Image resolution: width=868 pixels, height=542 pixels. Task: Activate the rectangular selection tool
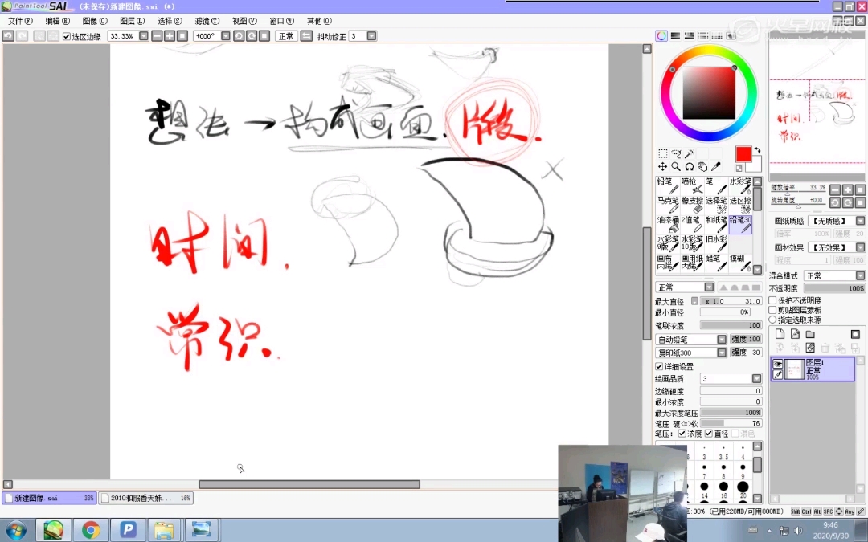click(x=662, y=153)
